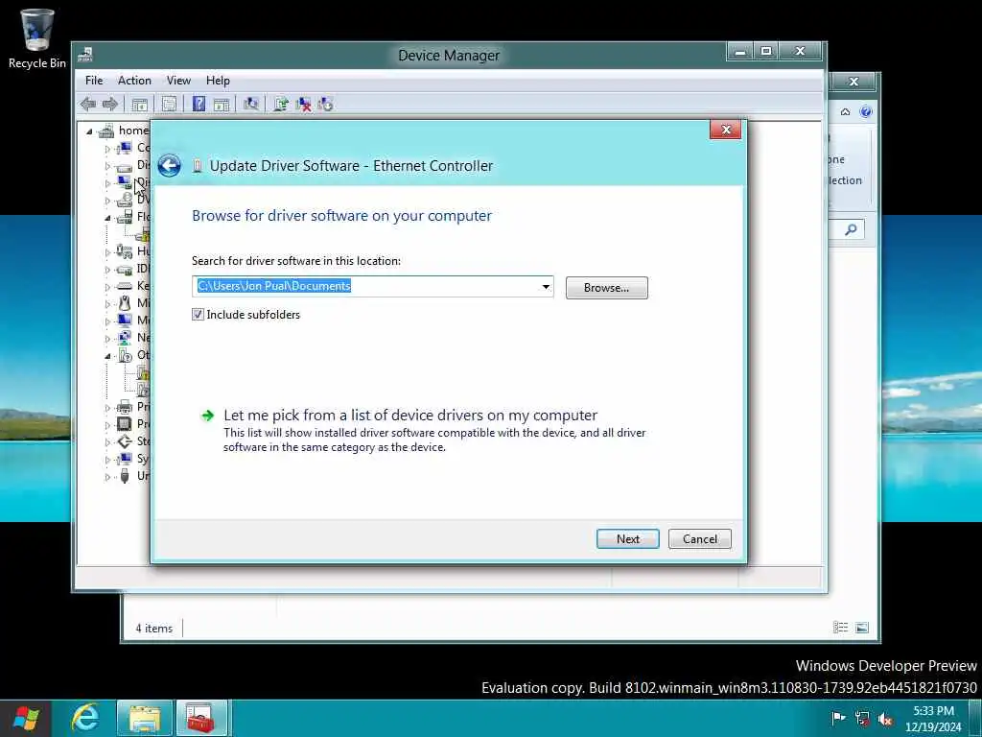Switch Explorer to details view icon
The height and width of the screenshot is (737, 982).
click(840, 628)
